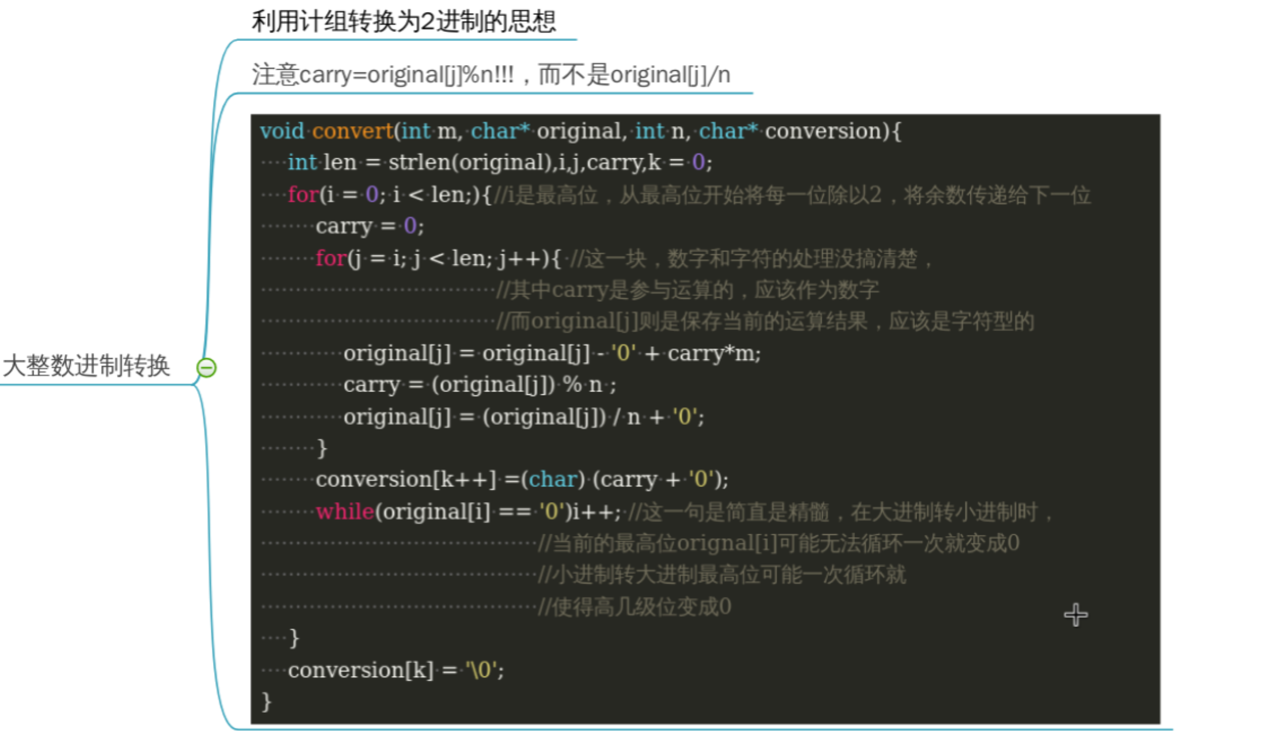1284x745 pixels.
Task: Click the inner for(j = i; j < len; j++) line
Action: coord(438,258)
